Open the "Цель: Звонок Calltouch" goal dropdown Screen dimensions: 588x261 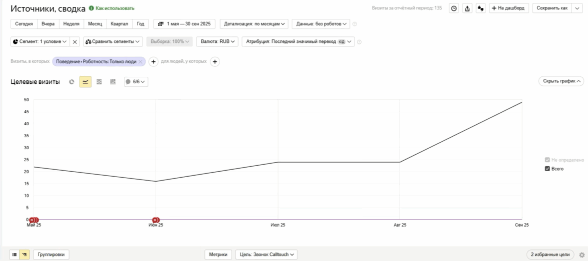(266, 255)
